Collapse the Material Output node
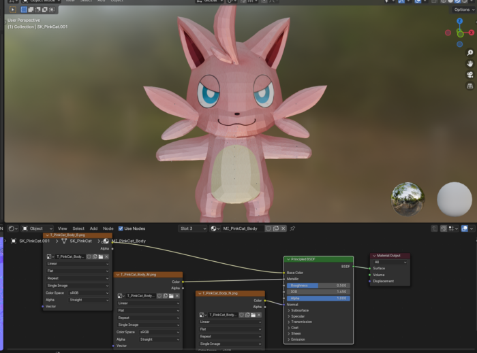The image size is (477, 353). click(374, 256)
